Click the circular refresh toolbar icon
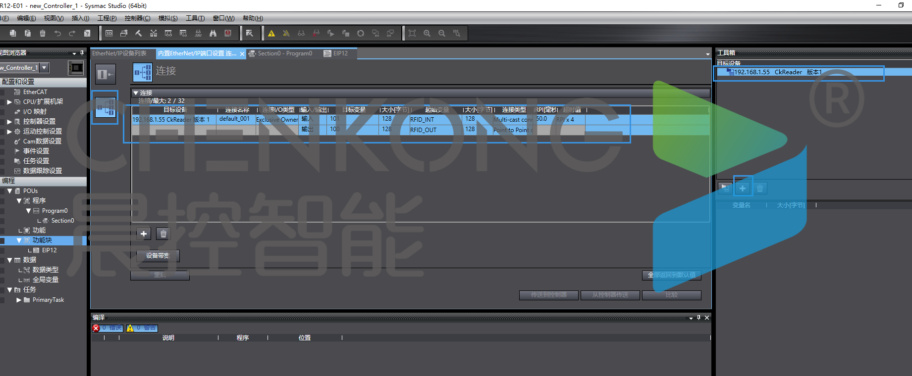Viewport: 912px width, 376px height. tap(361, 33)
